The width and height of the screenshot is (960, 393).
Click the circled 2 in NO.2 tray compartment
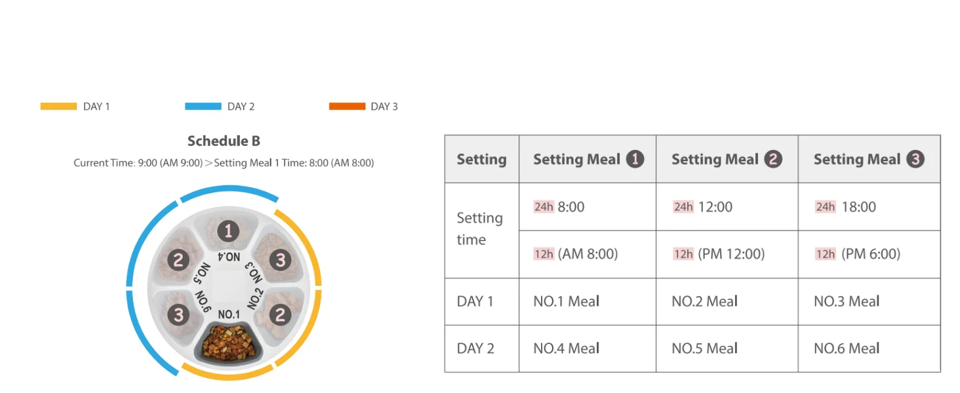pyautogui.click(x=280, y=315)
